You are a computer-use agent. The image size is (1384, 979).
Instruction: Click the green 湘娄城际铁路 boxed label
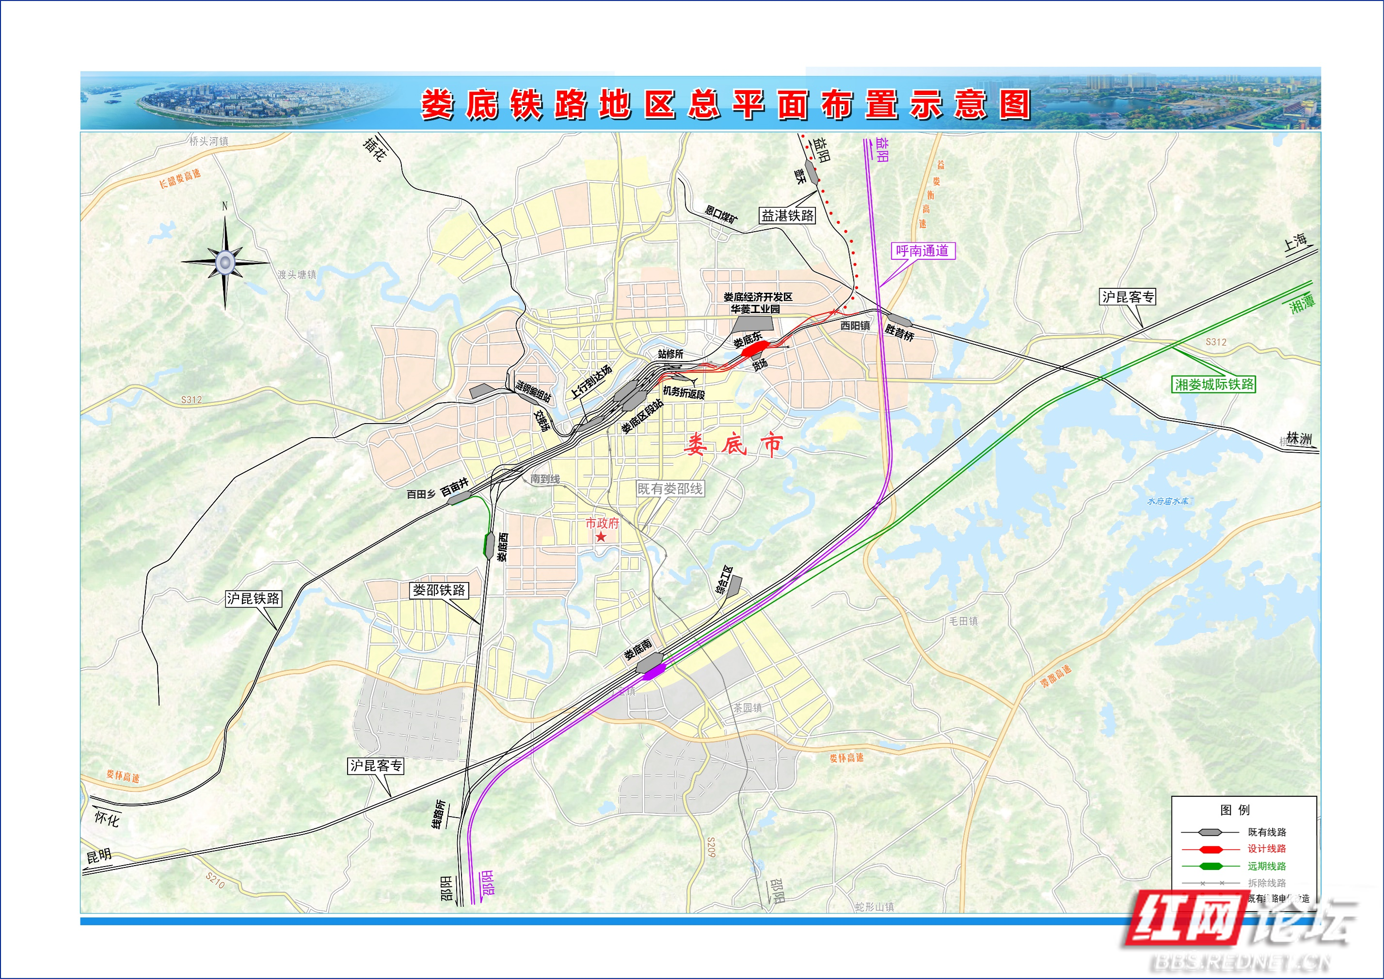pos(1214,384)
